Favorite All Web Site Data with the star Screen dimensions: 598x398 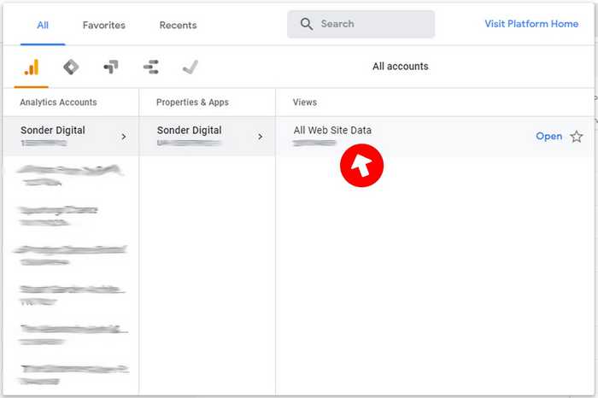(577, 137)
